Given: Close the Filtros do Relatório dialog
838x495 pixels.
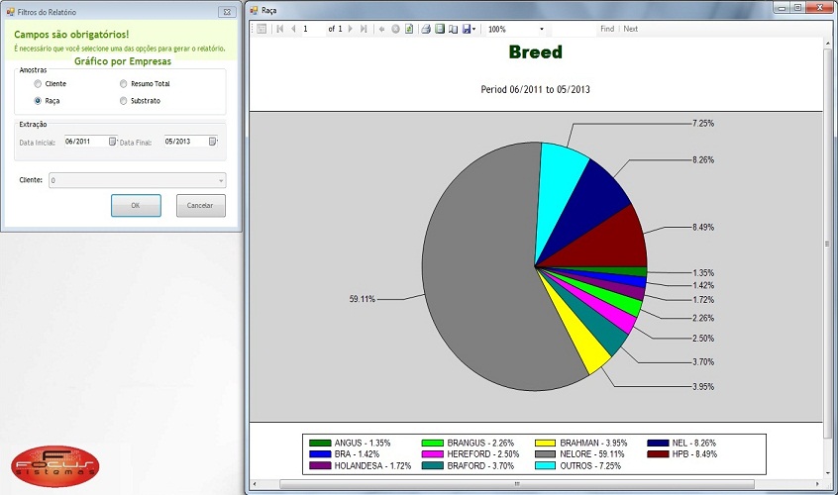Looking at the screenshot, I should click(227, 12).
